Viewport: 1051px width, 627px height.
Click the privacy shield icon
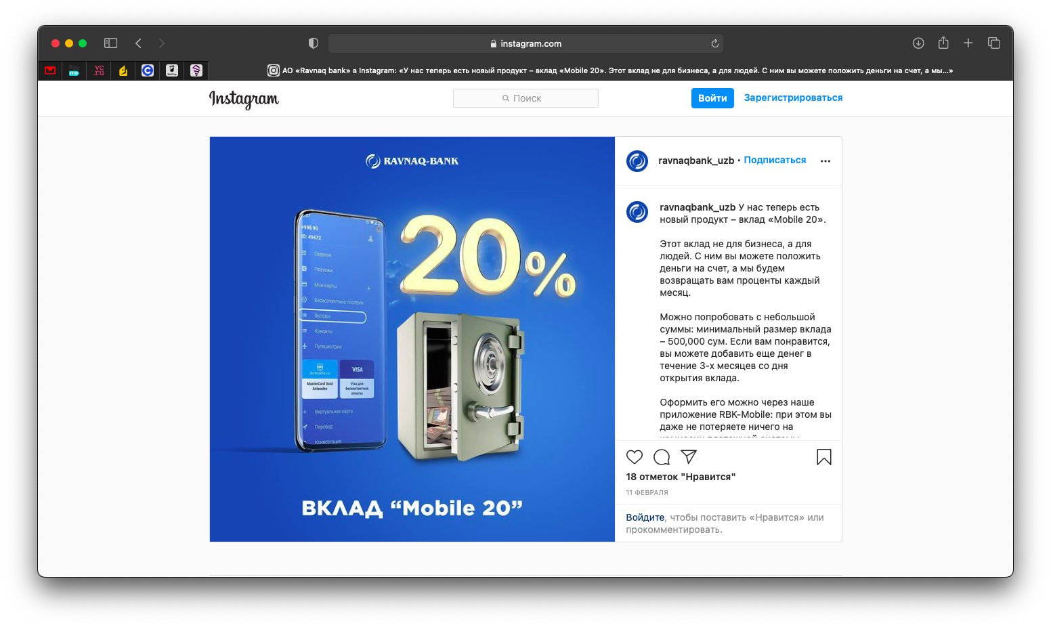[x=314, y=43]
